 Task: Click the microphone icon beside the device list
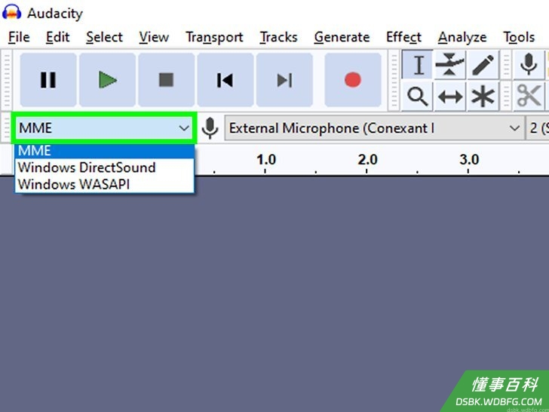pyautogui.click(x=210, y=128)
